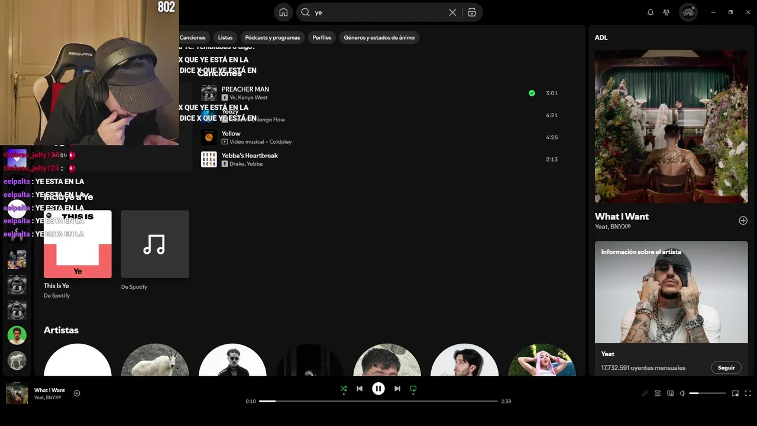
Task: Follow Yeat with the Seguir button
Action: 726,367
